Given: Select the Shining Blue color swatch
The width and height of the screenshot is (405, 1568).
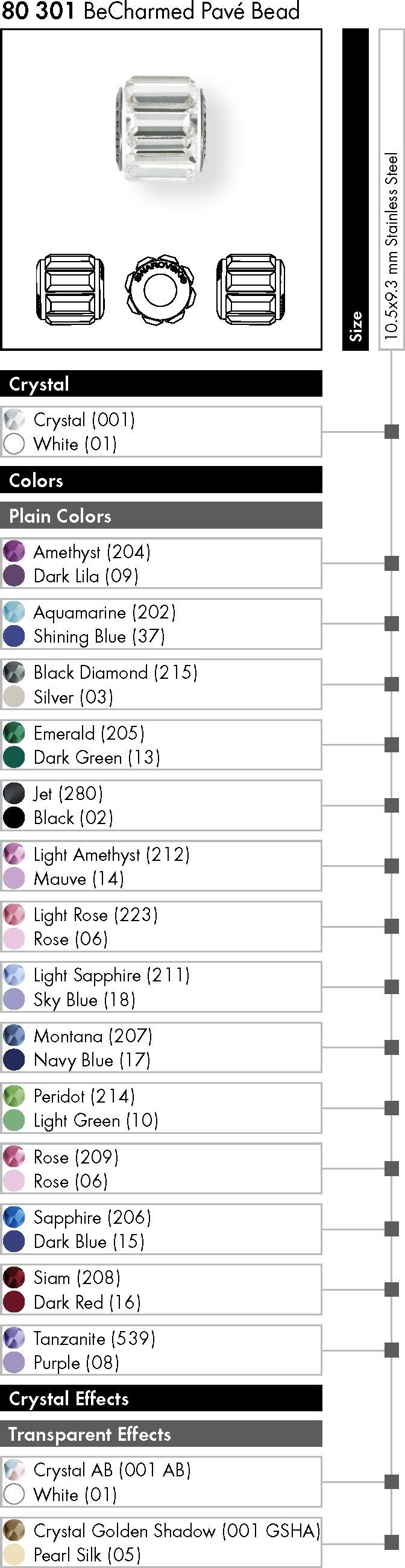Looking at the screenshot, I should coord(14,635).
